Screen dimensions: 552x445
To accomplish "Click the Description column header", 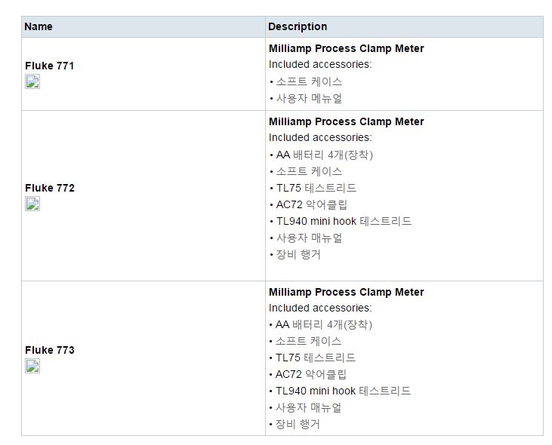I will click(298, 26).
